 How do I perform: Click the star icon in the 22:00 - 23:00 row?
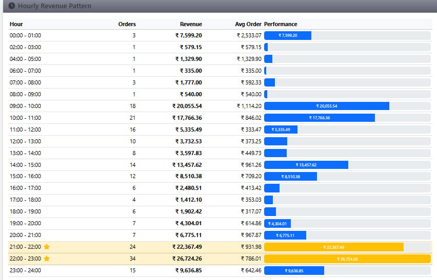pos(47,259)
